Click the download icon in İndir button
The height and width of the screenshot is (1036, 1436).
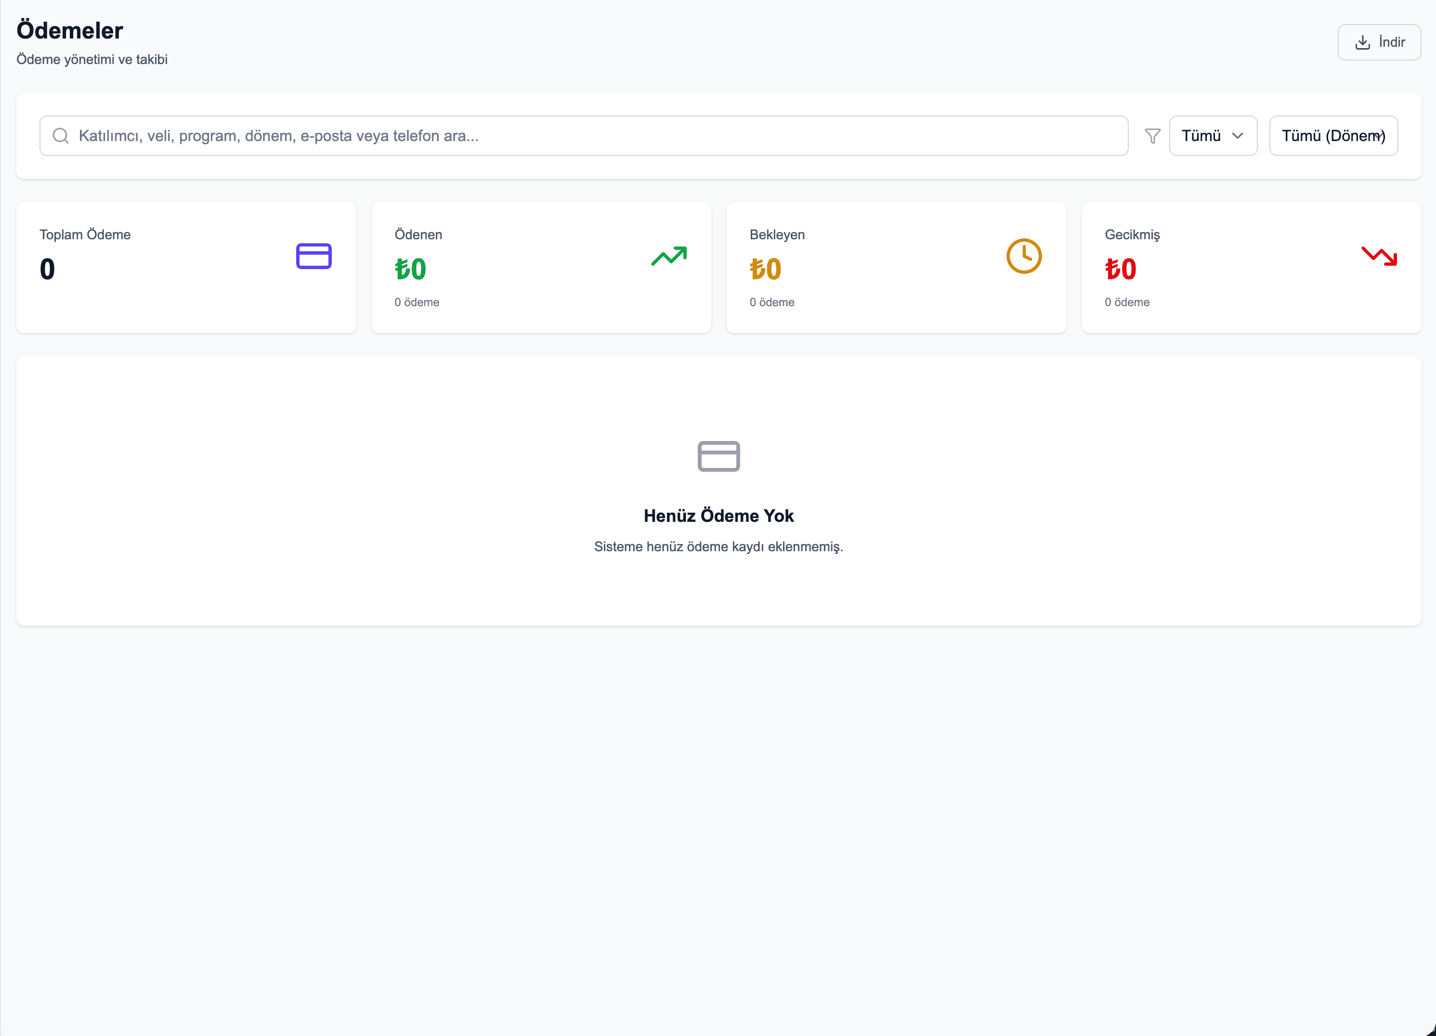1362,42
